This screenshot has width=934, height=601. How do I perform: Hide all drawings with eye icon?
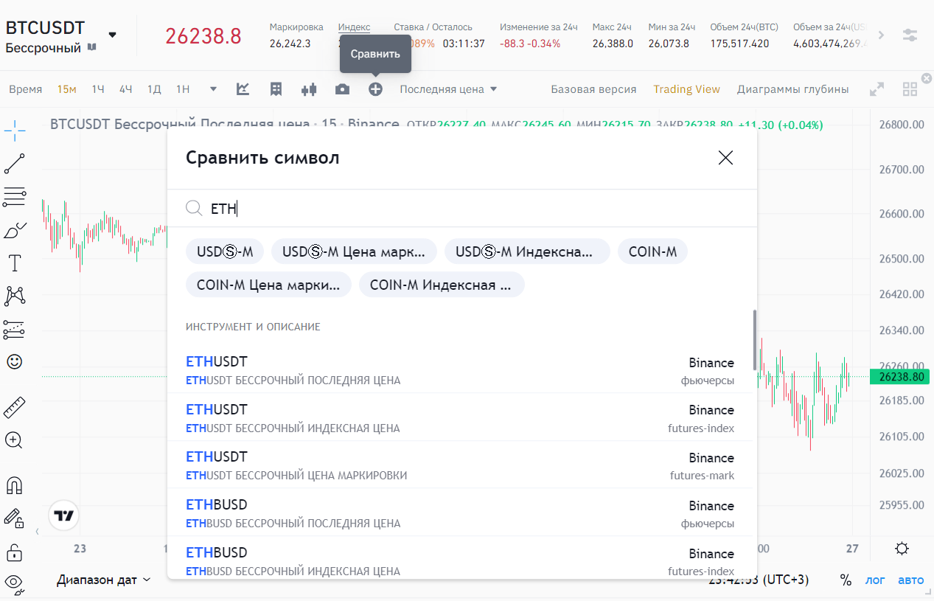[x=15, y=583]
